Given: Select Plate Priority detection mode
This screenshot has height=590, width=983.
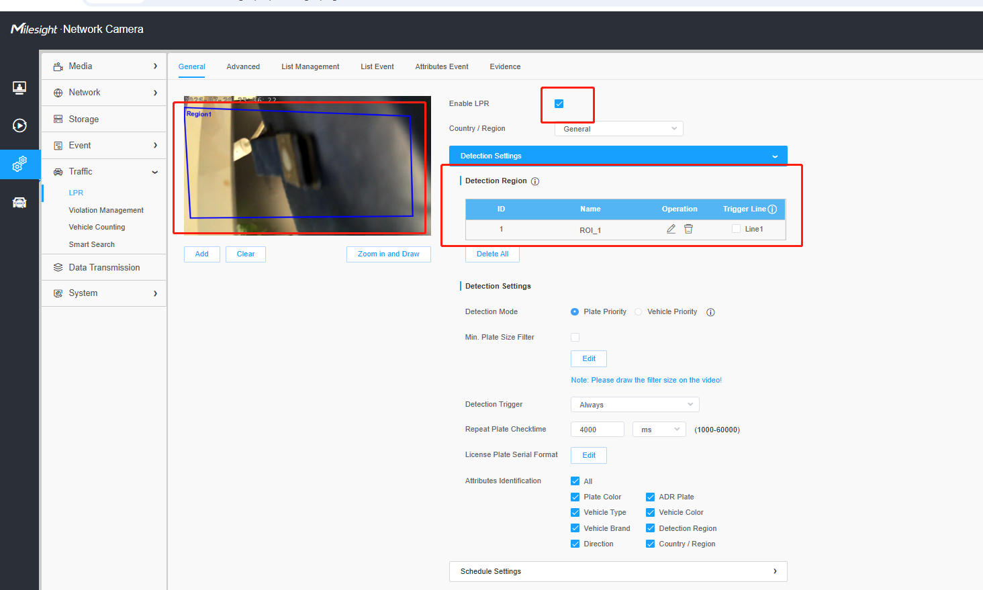Looking at the screenshot, I should pyautogui.click(x=575, y=311).
